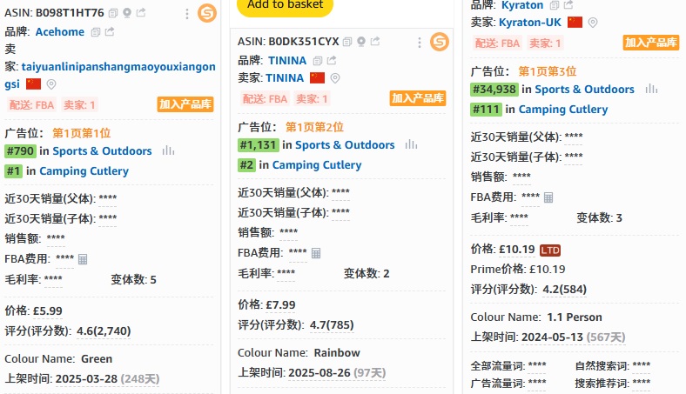Open the bar chart icon beside #34,938 rank
The height and width of the screenshot is (394, 686).
coord(651,89)
